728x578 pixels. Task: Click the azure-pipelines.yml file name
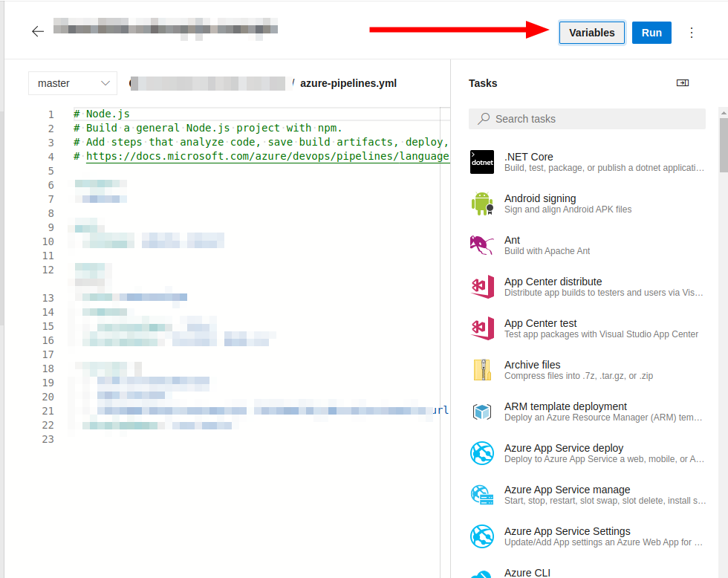348,83
